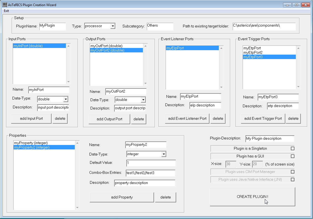
Task: Expand the Input Port Data-Type combo box
Action: 66,99
